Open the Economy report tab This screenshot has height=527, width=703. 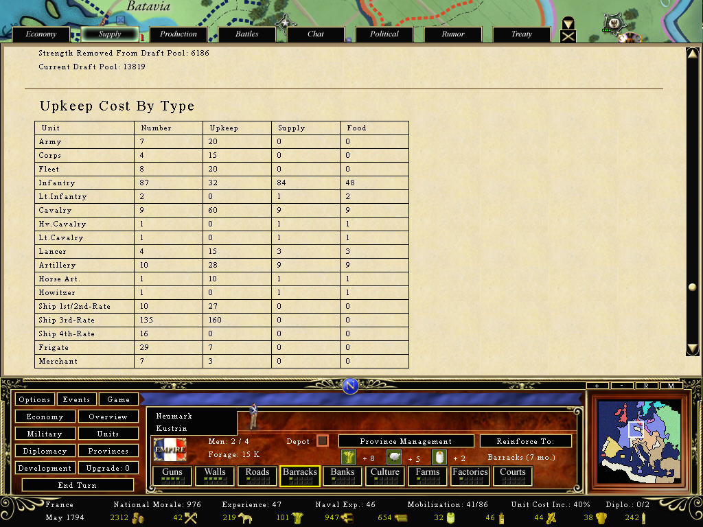[x=41, y=34]
